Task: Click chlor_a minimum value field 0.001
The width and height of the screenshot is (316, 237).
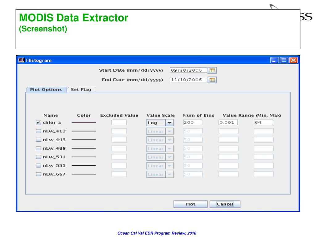Action: click(228, 122)
